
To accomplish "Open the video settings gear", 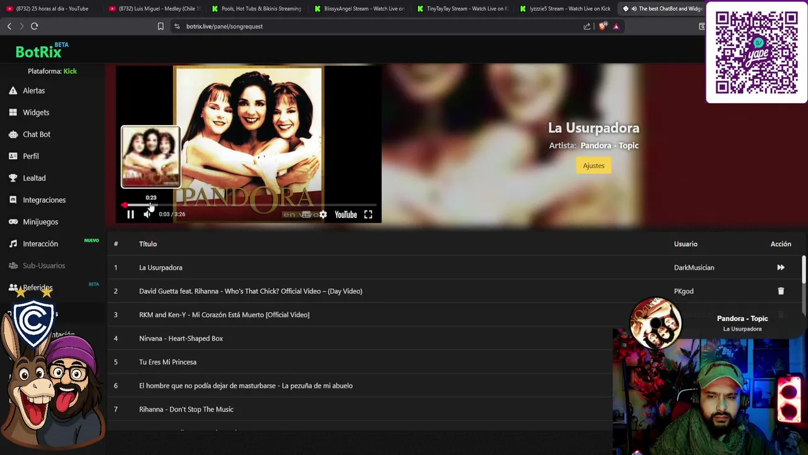I will pyautogui.click(x=323, y=214).
